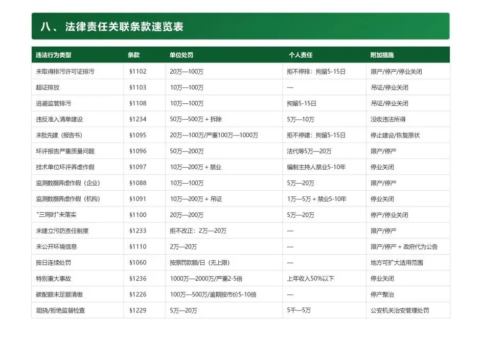Select the cell 监测数据弄虚作假（机构）
Image resolution: width=481 pixels, height=339 pixels.
pyautogui.click(x=68, y=199)
